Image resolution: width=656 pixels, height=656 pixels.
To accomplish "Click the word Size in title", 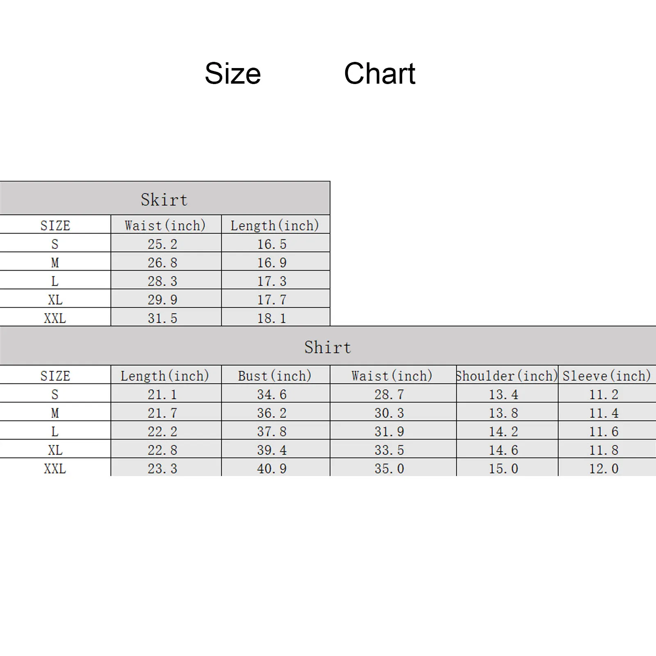I will click(x=233, y=74).
